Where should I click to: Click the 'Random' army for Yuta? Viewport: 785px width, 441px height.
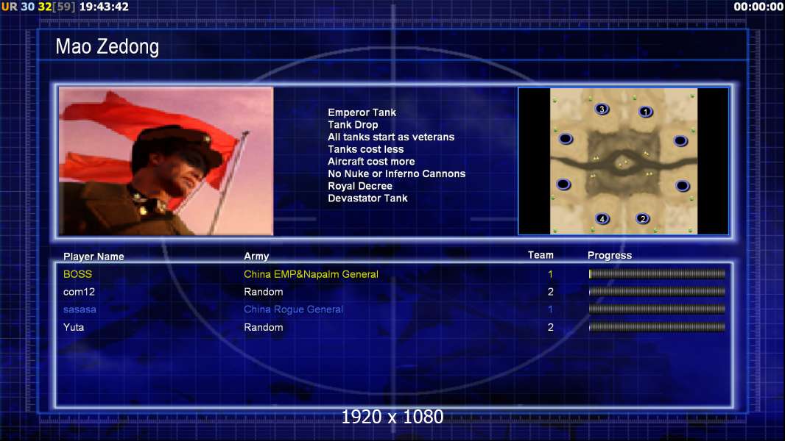(x=264, y=327)
